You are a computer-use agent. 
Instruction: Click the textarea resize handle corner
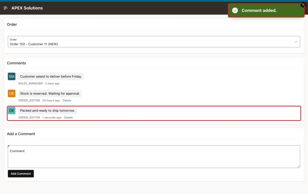298,166
